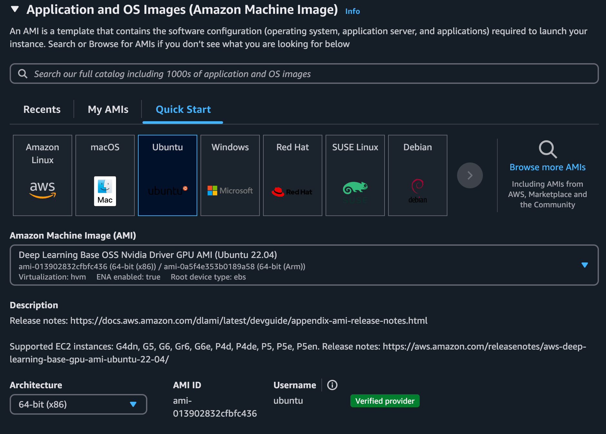This screenshot has height=434, width=606.
Task: Open the Info link beside the section title
Action: [x=352, y=11]
